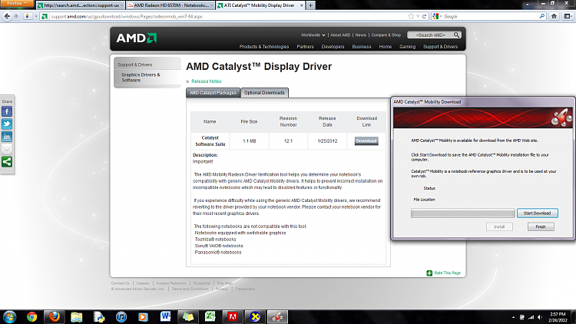Open the Investor Relations footer link

point(171,283)
